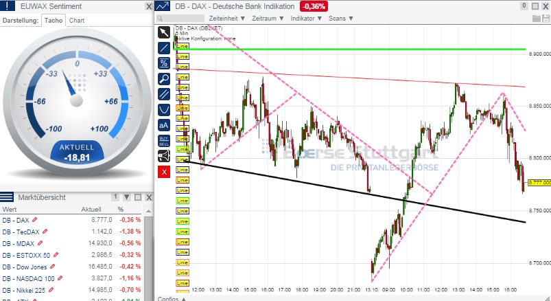Select the aA text annotation tool
Screen dimensions: 551x301
click(164, 125)
